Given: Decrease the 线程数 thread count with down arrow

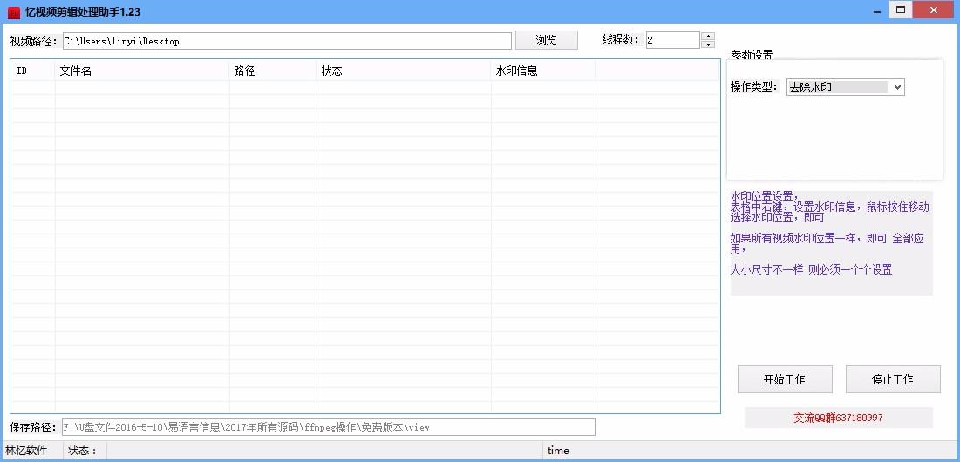Looking at the screenshot, I should point(708,44).
